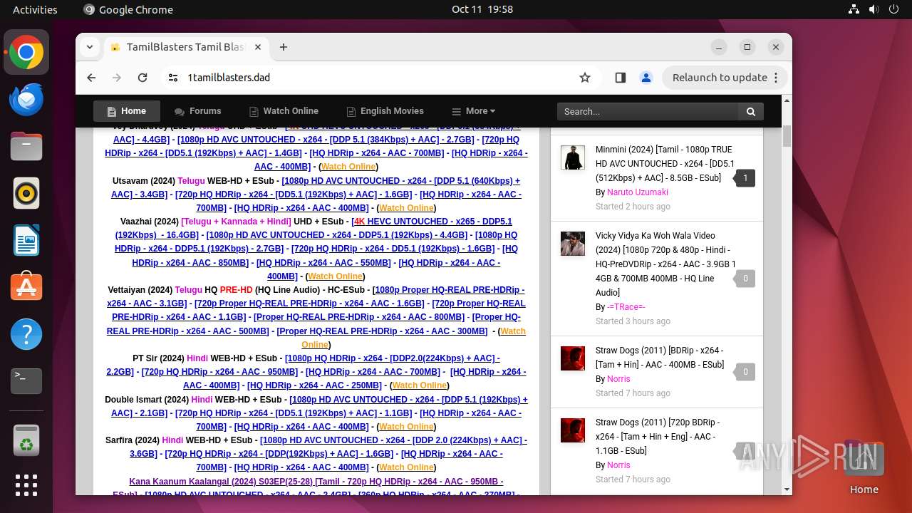Open Google Chrome from the dock
The image size is (912, 513).
pyautogui.click(x=26, y=52)
